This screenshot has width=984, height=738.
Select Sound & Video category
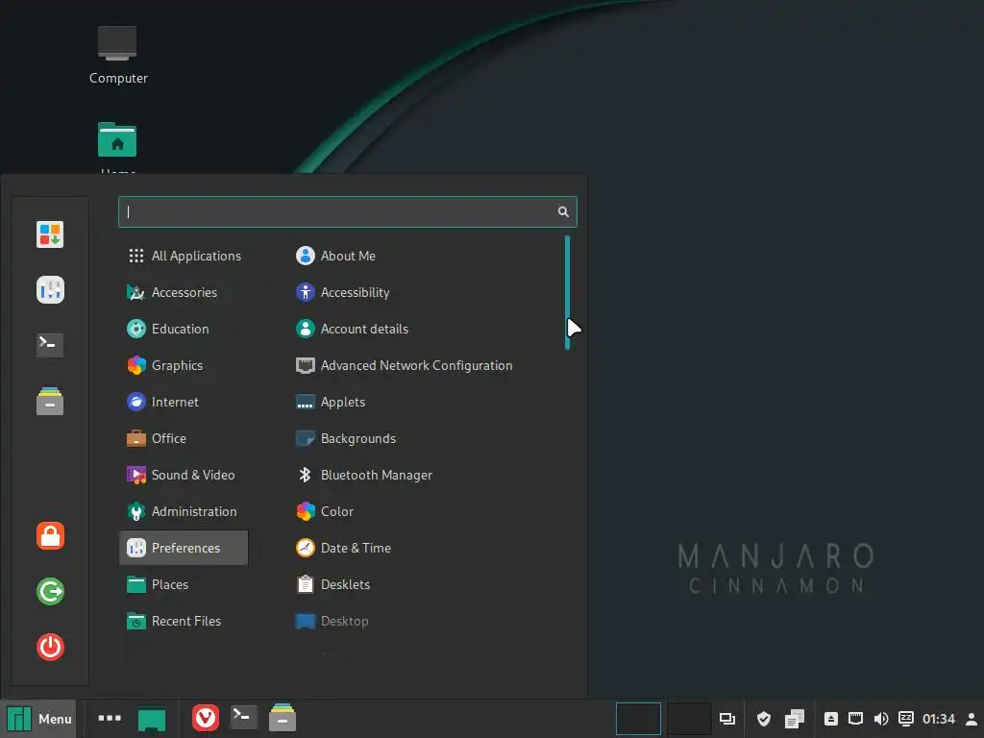[x=184, y=475]
